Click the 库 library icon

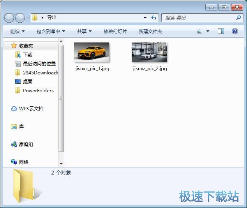(x=14, y=127)
